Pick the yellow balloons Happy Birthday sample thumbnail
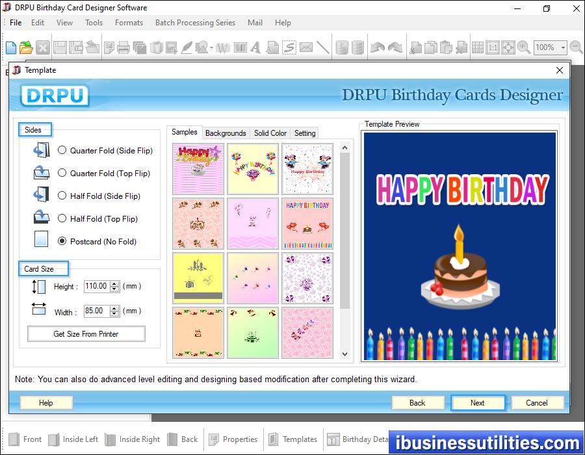585x455 pixels. [x=253, y=169]
